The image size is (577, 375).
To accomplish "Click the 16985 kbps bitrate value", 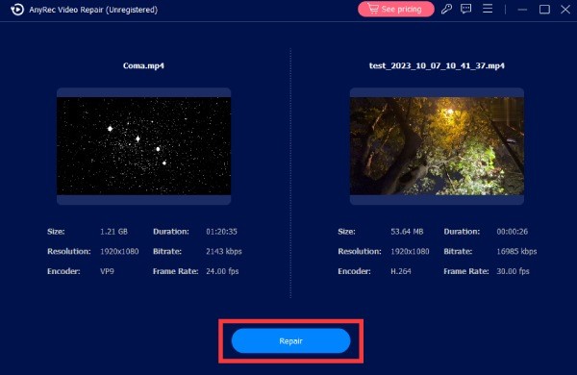I will click(516, 251).
